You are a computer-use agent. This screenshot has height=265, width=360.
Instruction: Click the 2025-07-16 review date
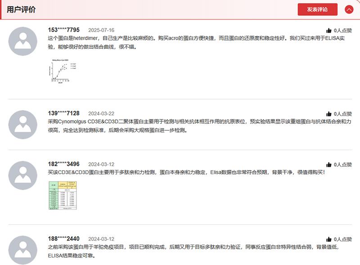pos(101,30)
